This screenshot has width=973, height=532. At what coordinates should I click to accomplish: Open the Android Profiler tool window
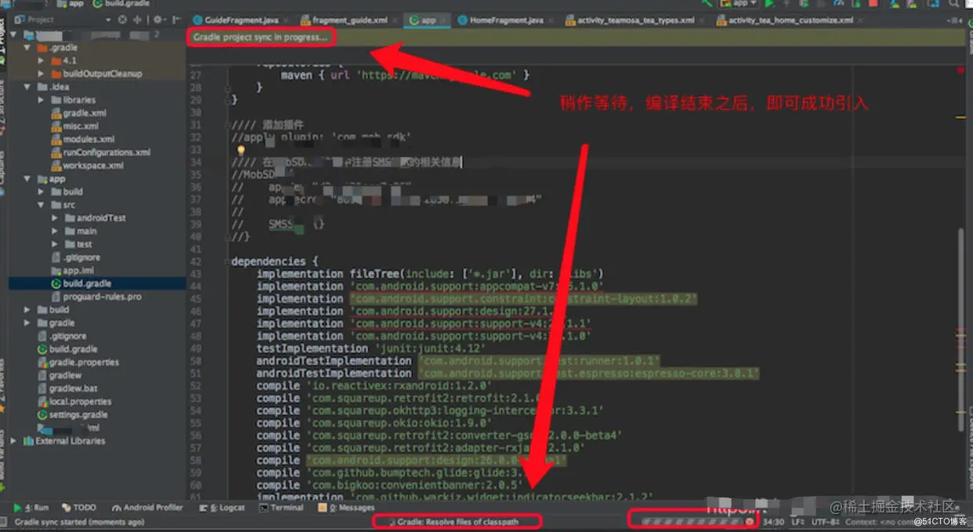(x=148, y=508)
